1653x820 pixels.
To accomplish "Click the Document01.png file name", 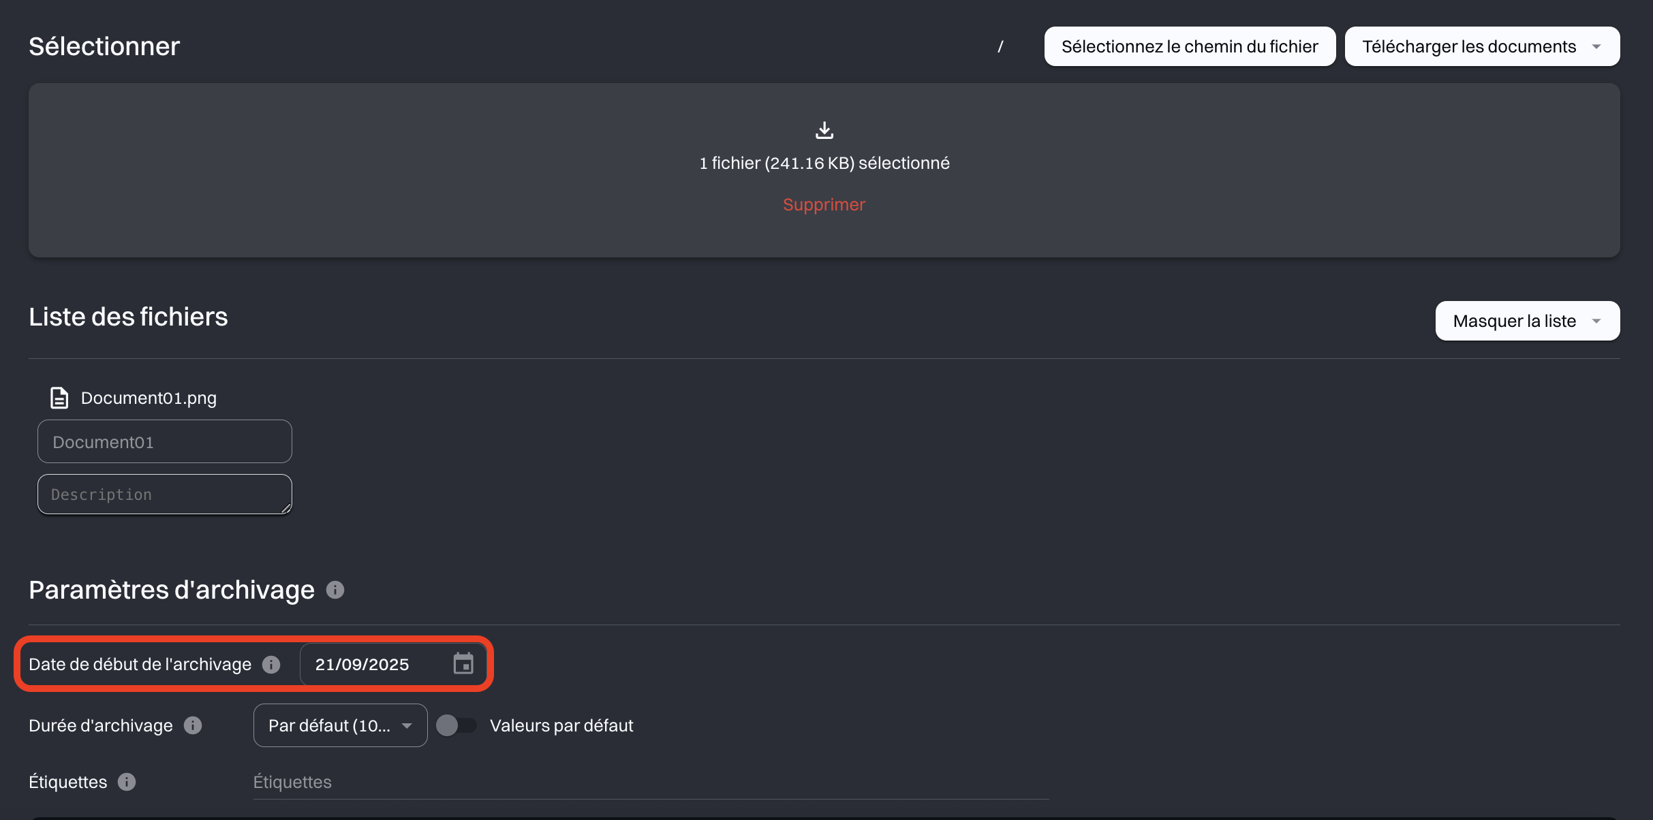I will (x=149, y=398).
